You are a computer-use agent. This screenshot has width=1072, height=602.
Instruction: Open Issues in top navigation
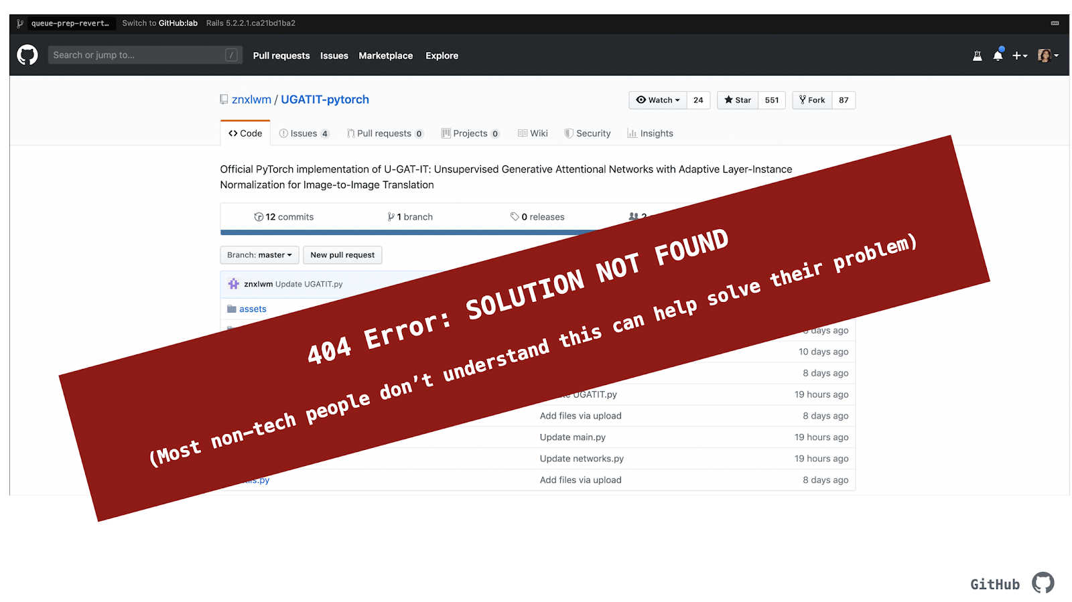334,56
